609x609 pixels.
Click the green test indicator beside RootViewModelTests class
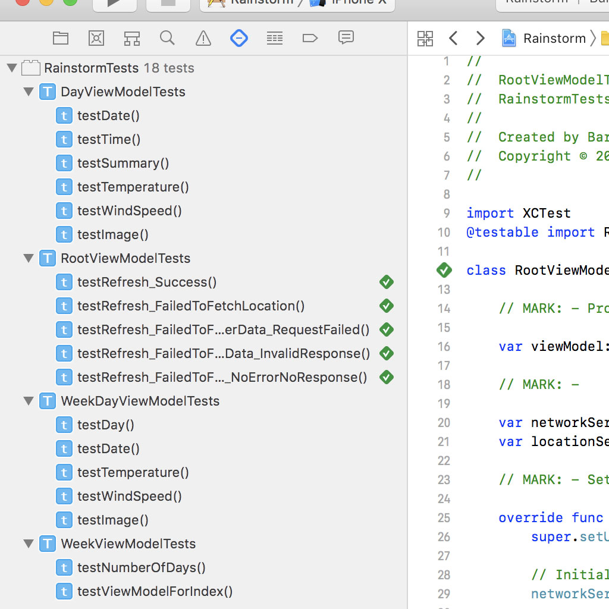pyautogui.click(x=444, y=270)
